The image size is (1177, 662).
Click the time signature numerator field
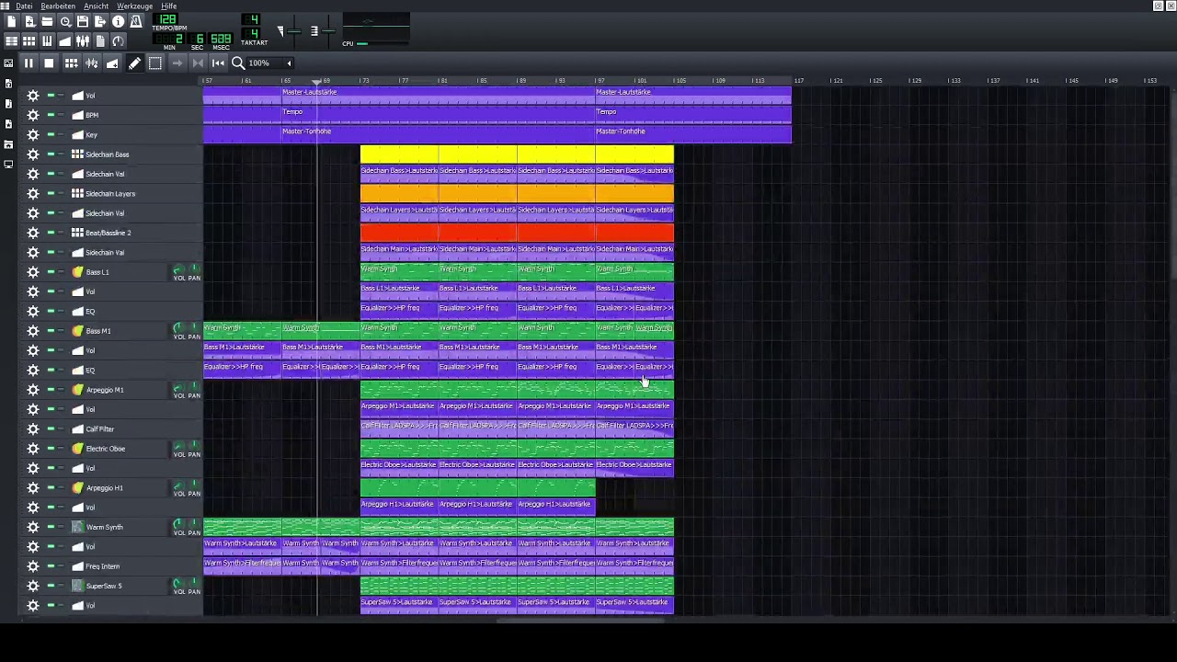(x=251, y=19)
